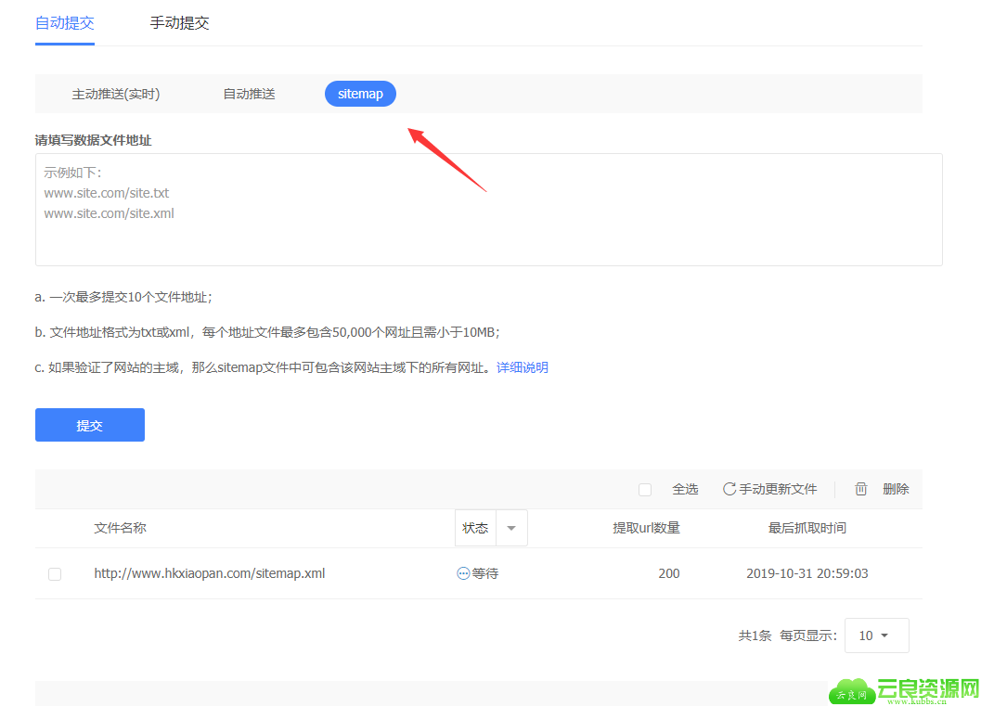Select the sitemap pill tab
Image resolution: width=981 pixels, height=706 pixels.
coord(360,94)
